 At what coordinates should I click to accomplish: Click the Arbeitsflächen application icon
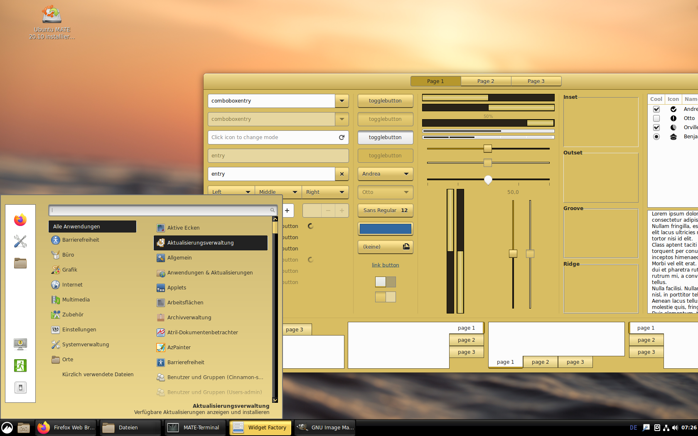pos(161,302)
